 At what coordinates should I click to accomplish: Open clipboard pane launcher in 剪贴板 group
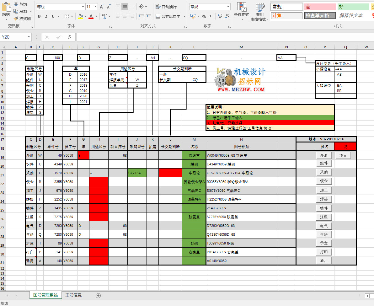pyautogui.click(x=32, y=27)
